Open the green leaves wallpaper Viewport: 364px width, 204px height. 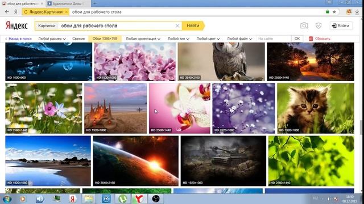[x=311, y=161]
